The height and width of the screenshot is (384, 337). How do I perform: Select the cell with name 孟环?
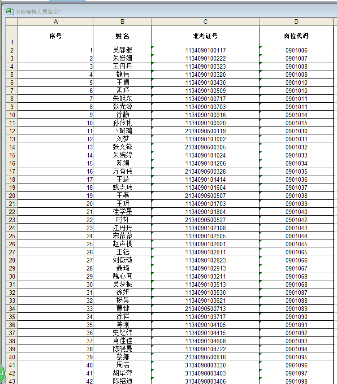(x=123, y=91)
